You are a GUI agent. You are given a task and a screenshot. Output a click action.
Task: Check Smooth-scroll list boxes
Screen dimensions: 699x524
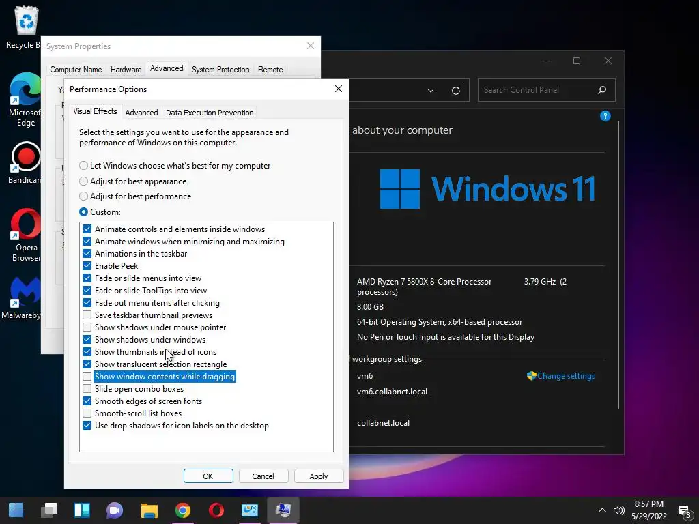tap(87, 413)
